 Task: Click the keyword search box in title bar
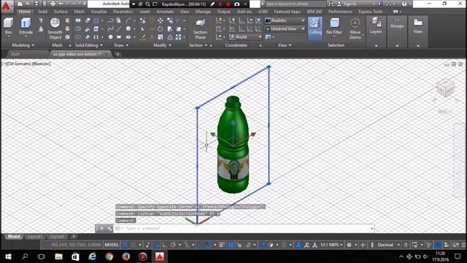(295, 4)
